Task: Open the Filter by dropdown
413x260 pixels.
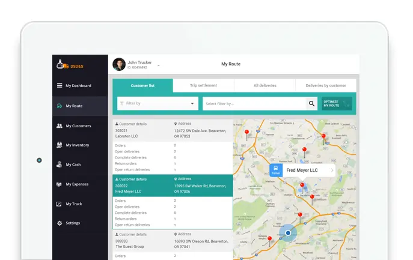Action: click(157, 103)
